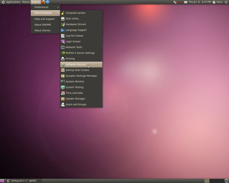
Task: Click the Administration submenu arrow
Action: [58, 13]
